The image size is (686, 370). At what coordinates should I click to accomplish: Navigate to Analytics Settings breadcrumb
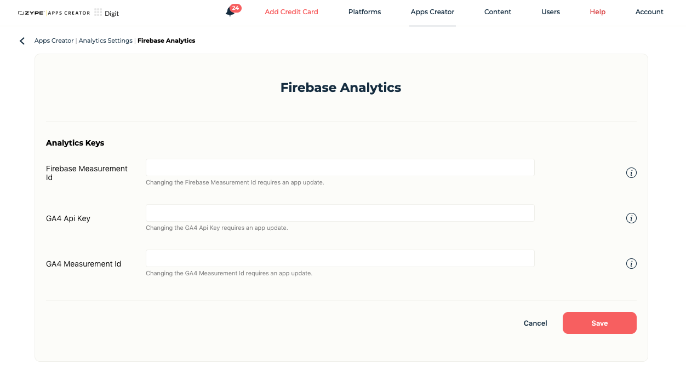click(x=106, y=41)
